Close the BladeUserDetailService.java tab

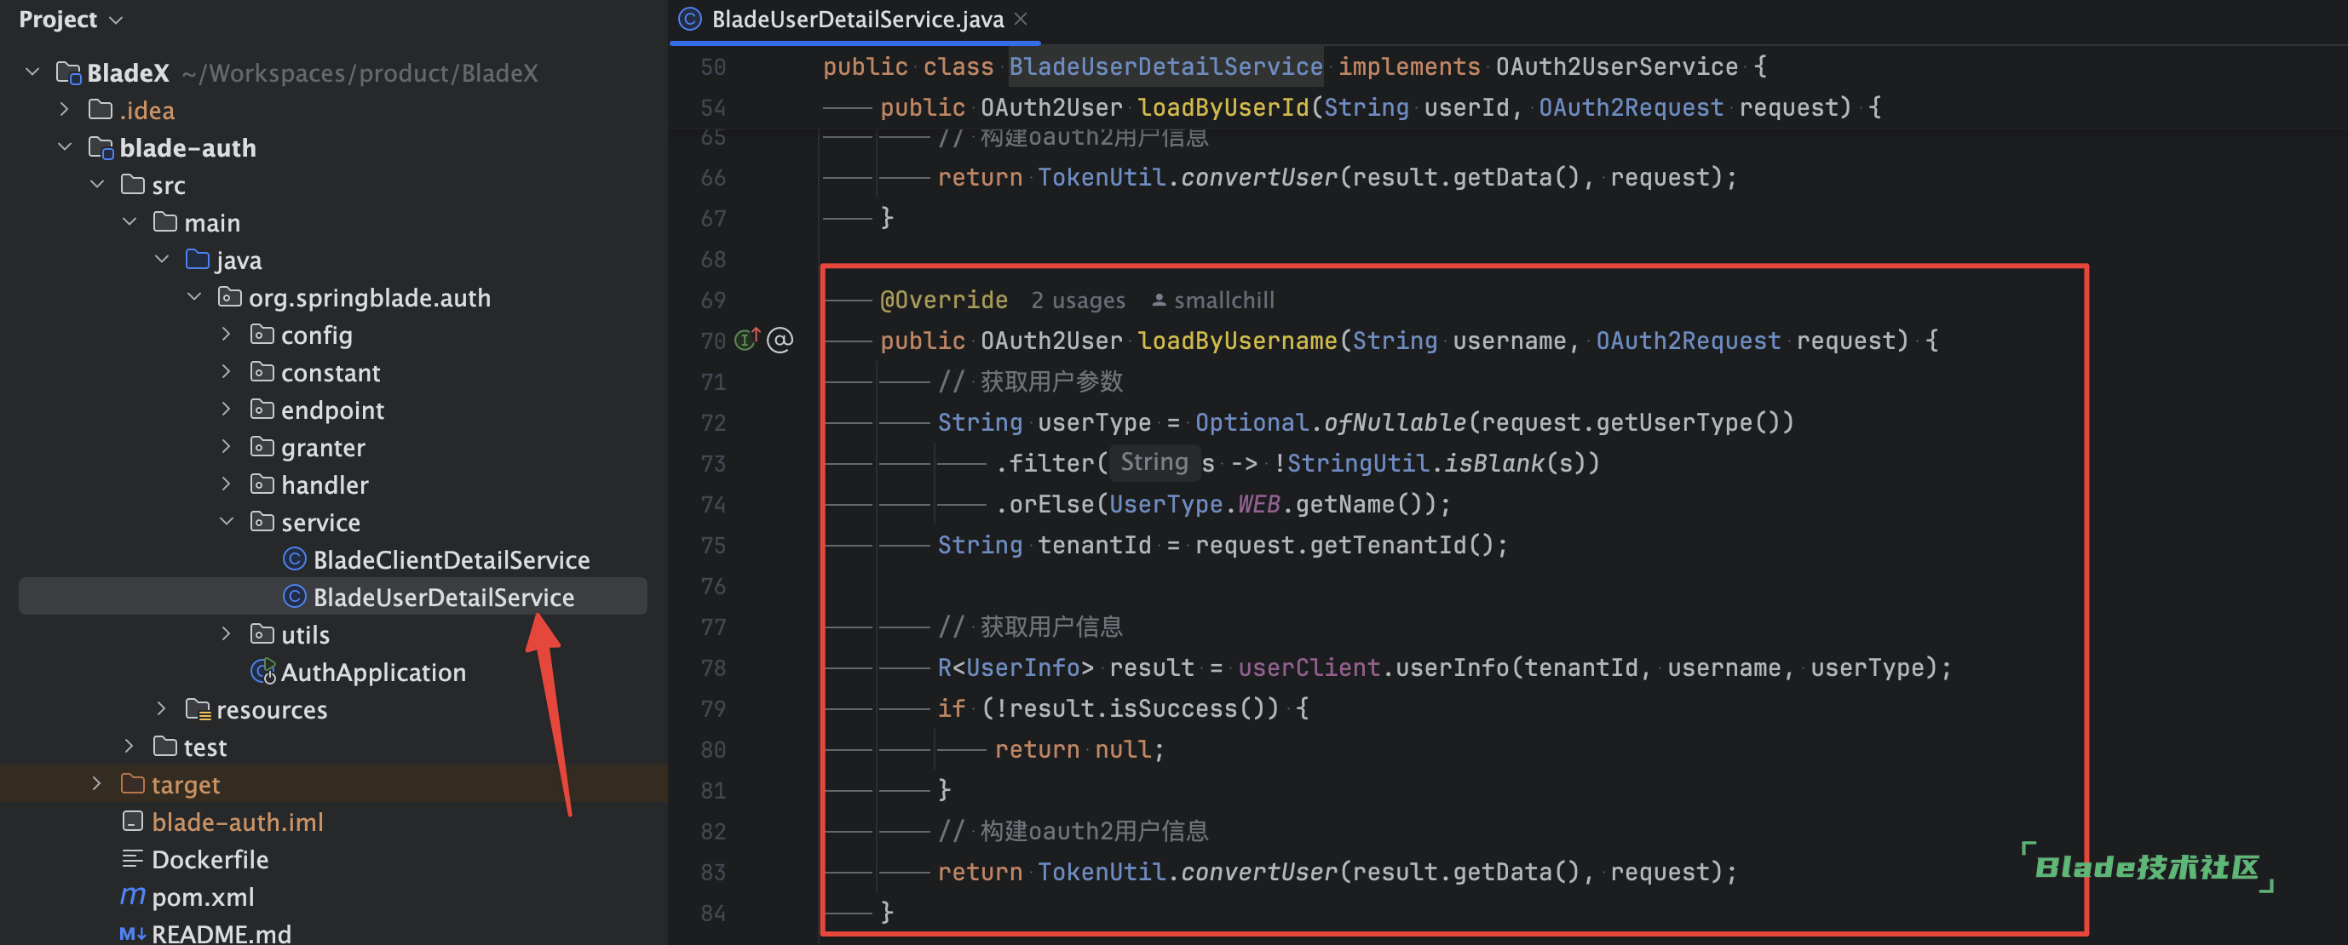tap(1021, 18)
